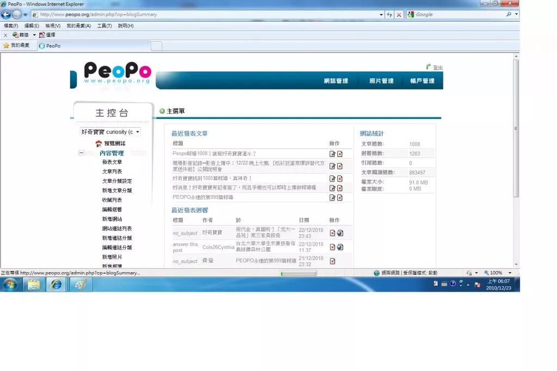
Task: Open the 編輯(E) menu
Action: (32, 26)
